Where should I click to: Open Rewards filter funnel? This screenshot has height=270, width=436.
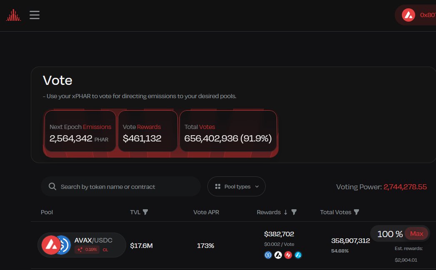(x=294, y=212)
